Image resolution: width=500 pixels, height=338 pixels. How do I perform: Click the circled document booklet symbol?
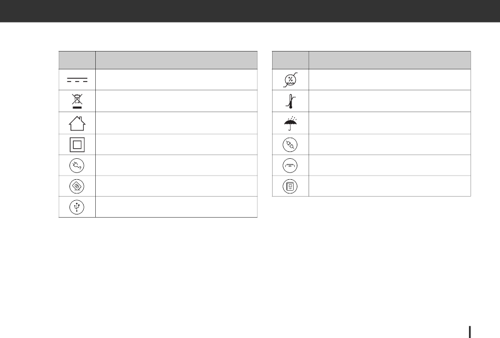(x=290, y=187)
